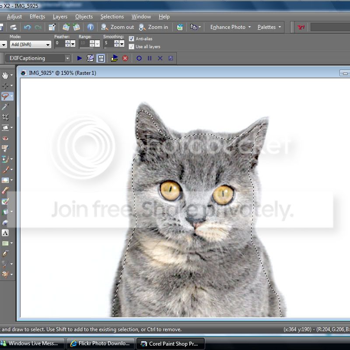Viewport: 350px width, 350px height.
Task: Open the Mode Add (Shift) dropdown
Action: click(x=30, y=45)
